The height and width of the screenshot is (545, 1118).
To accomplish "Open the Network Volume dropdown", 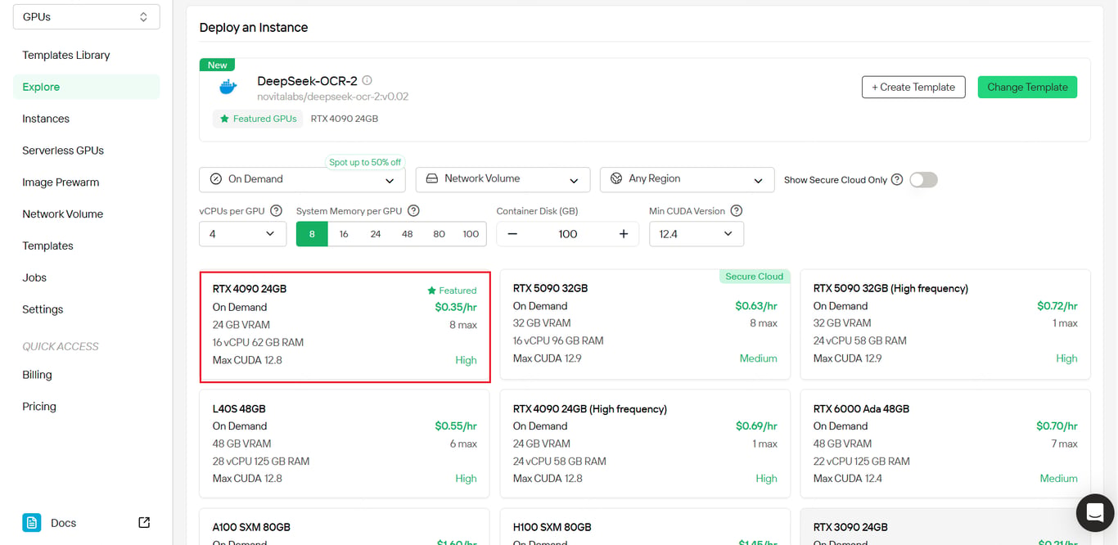I will tap(503, 179).
